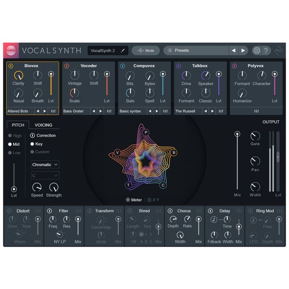Click the V node in visualizer
This screenshot has height=289, width=289.
118,152
